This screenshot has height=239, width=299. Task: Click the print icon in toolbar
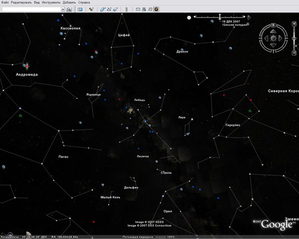(143, 9)
